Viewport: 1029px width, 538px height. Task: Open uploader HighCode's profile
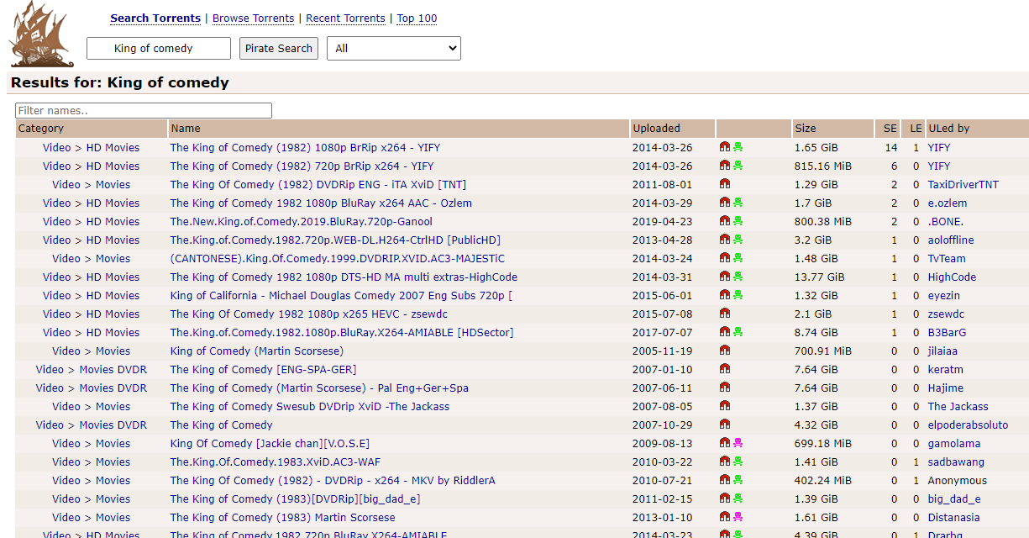coord(952,277)
